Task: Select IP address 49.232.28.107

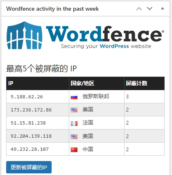Action: (x=29, y=149)
